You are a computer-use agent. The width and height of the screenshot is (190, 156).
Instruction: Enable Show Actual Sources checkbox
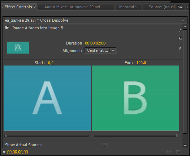pyautogui.click(x=105, y=145)
